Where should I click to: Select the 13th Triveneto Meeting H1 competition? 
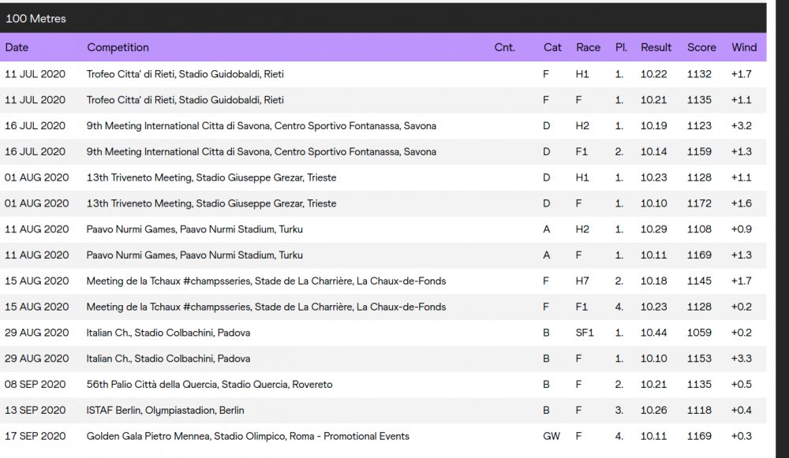(211, 177)
